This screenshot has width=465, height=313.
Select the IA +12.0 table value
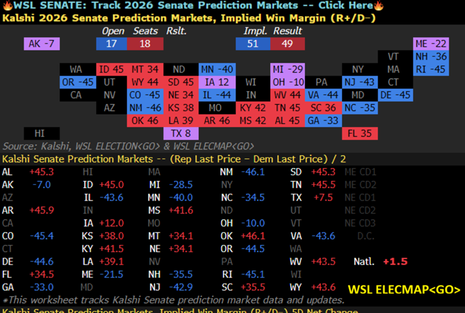coord(111,223)
